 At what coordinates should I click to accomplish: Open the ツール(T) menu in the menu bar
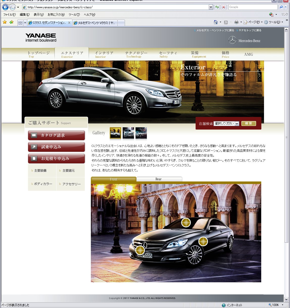click(74, 15)
